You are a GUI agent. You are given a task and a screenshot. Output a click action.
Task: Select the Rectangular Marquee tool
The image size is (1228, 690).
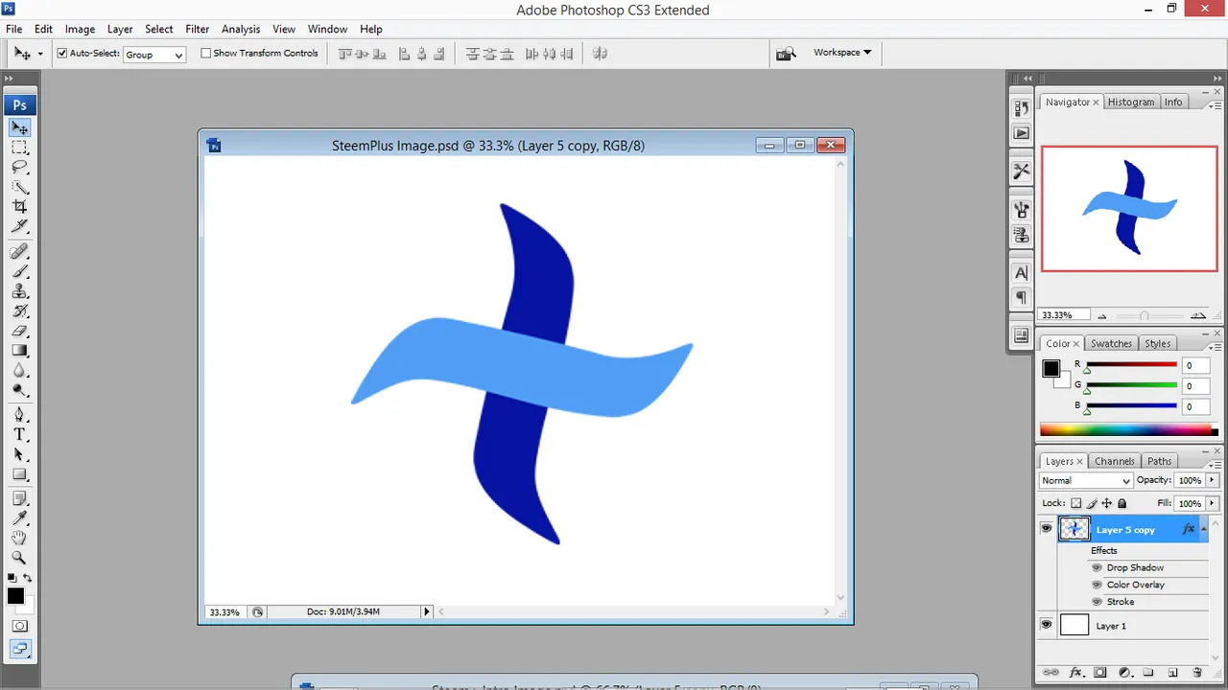click(x=19, y=148)
